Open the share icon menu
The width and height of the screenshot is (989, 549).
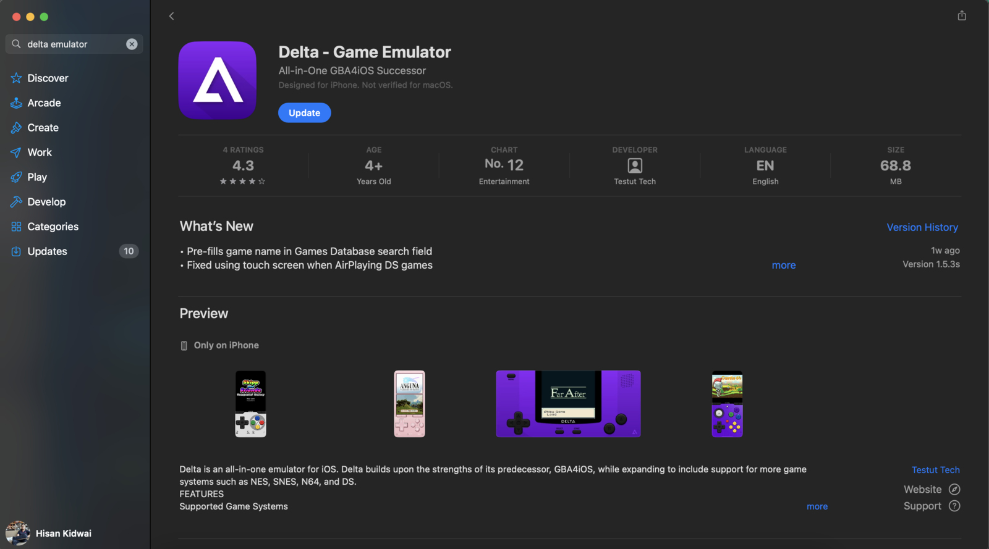click(x=962, y=15)
